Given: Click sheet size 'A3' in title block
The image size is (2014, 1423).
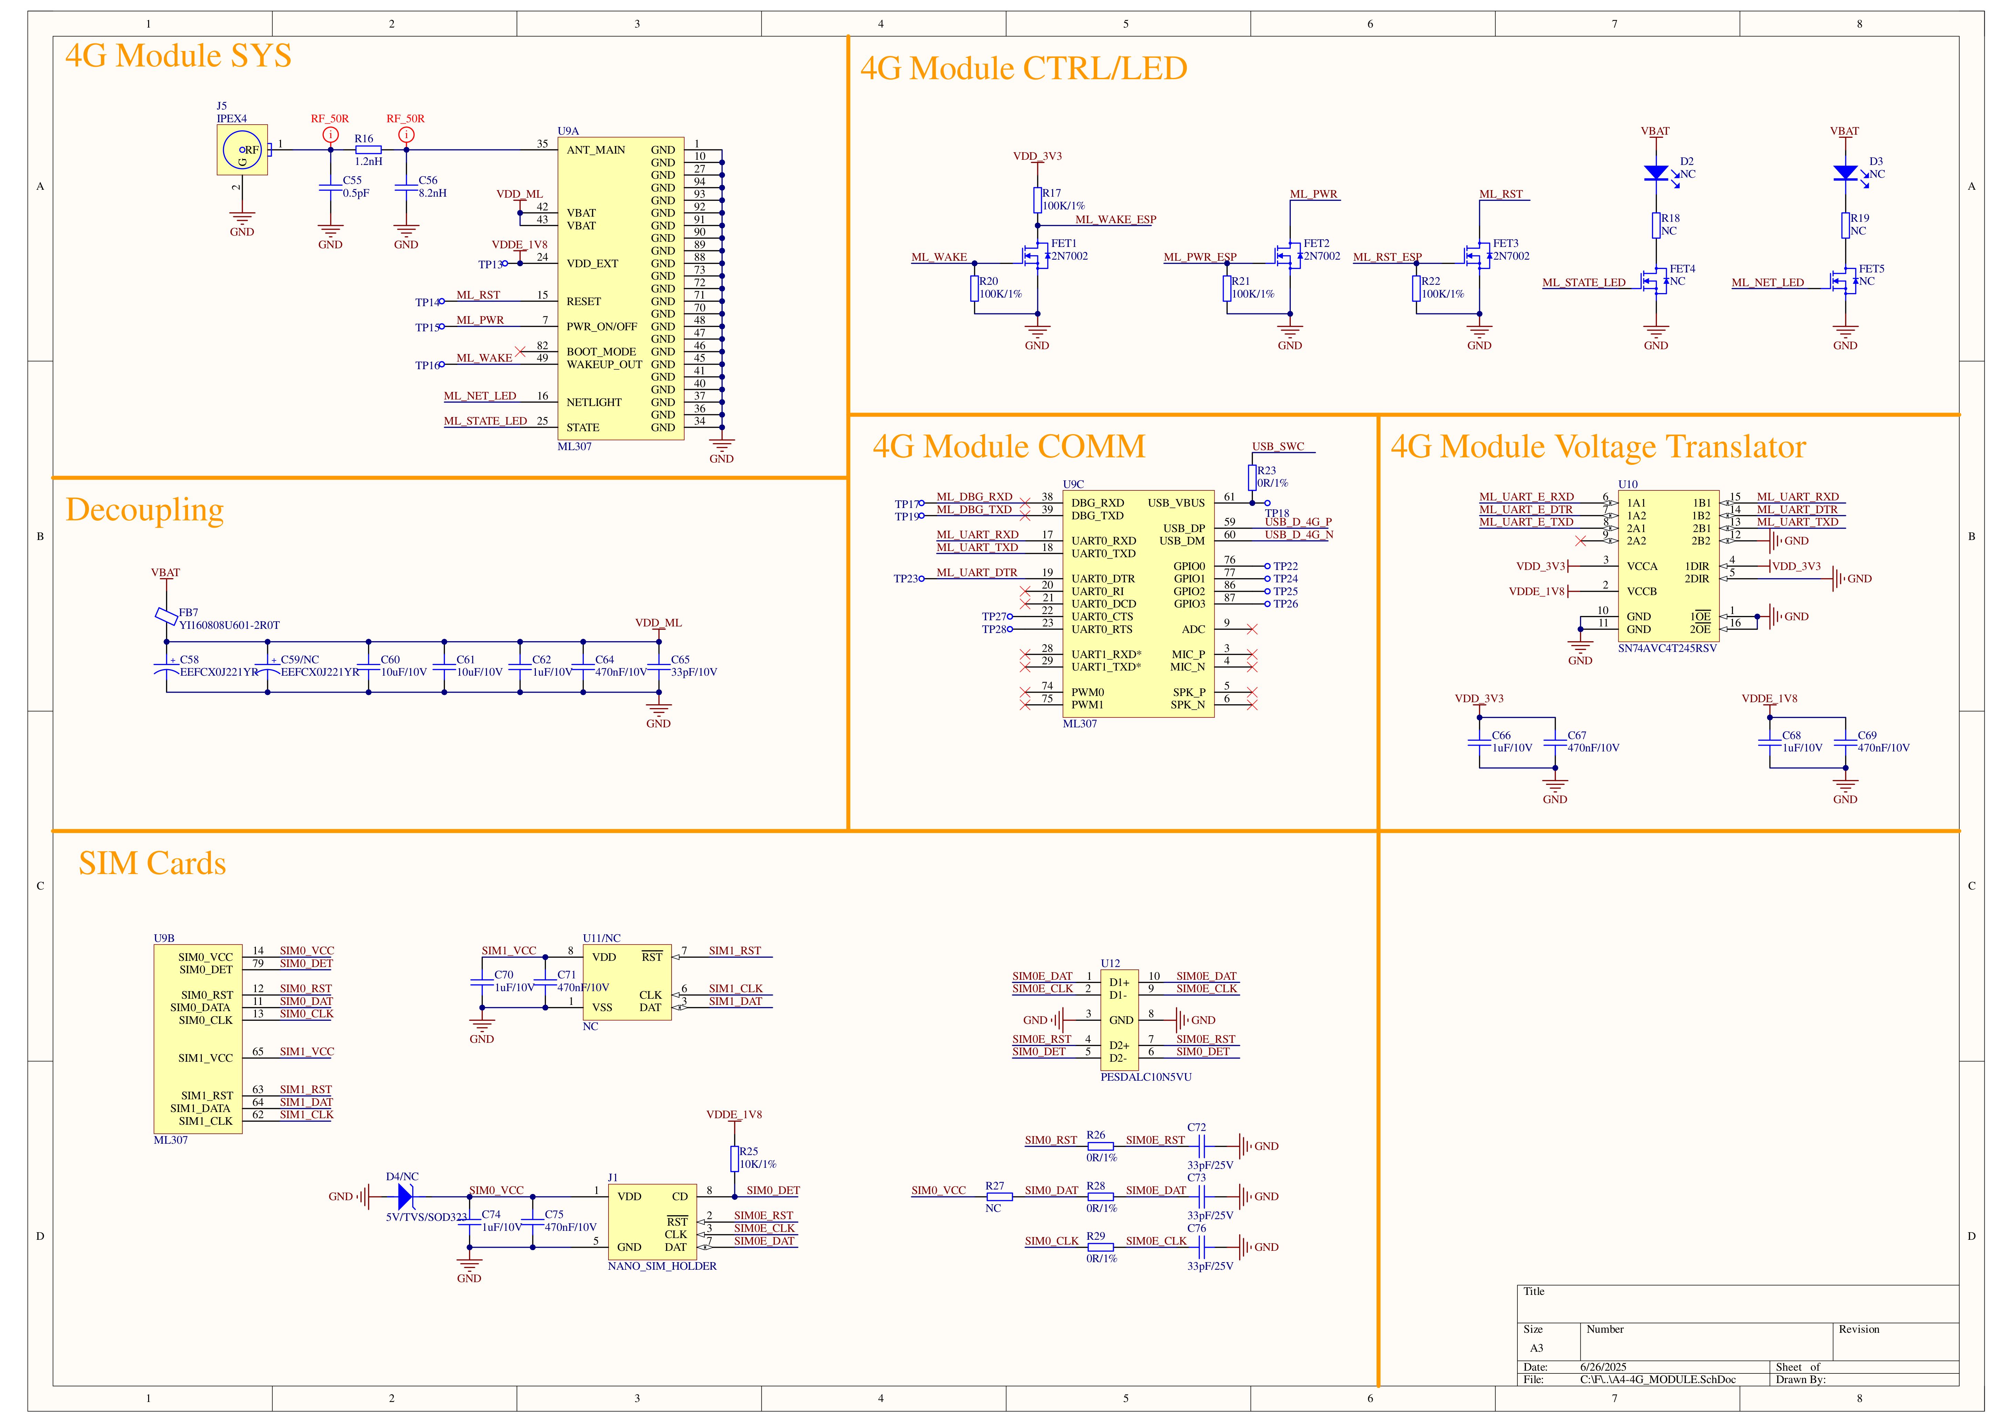Looking at the screenshot, I should click(x=1536, y=1348).
